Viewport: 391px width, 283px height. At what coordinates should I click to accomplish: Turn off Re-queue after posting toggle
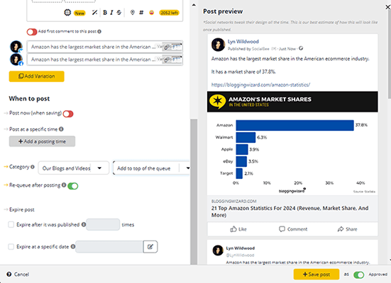coord(73,186)
